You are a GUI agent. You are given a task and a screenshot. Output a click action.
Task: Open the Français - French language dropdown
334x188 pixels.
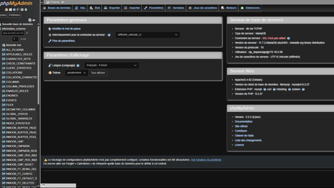(111, 65)
